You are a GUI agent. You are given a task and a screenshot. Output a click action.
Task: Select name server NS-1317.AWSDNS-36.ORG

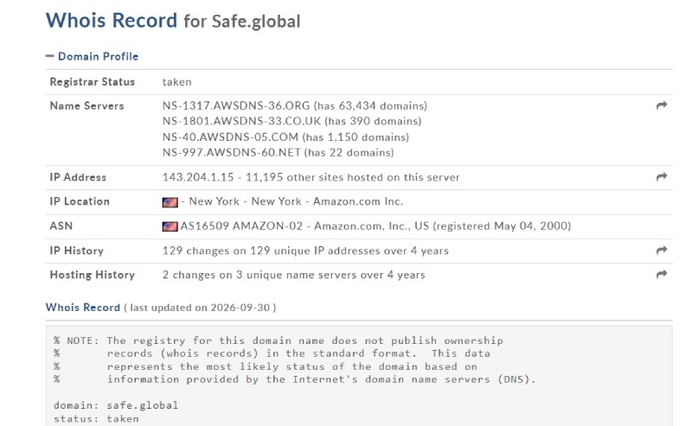[236, 105]
